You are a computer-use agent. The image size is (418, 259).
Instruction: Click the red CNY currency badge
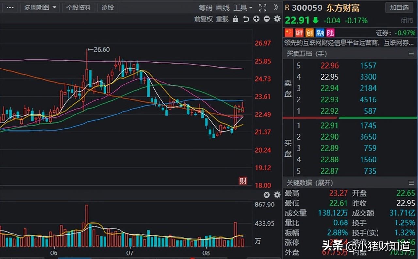click(299, 32)
